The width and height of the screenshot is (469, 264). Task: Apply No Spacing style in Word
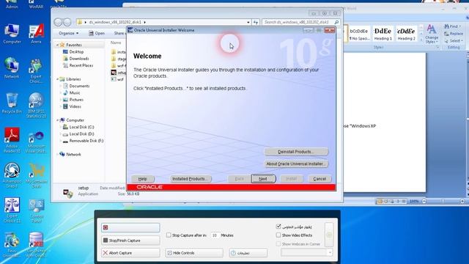360,34
